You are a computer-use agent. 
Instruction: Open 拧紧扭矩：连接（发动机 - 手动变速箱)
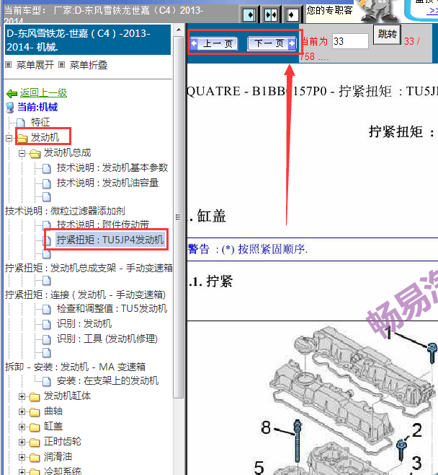(85, 295)
